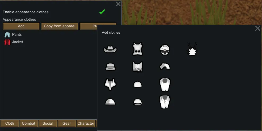Click Copy from apparel button
Viewport: 262px width, 131px height.
coord(60,26)
